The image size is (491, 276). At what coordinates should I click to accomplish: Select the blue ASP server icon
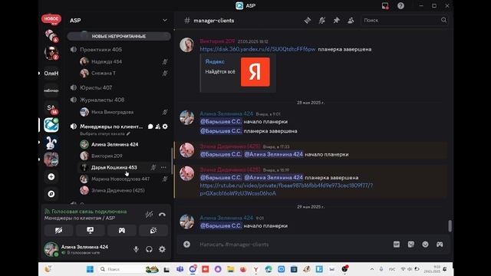pos(51,125)
